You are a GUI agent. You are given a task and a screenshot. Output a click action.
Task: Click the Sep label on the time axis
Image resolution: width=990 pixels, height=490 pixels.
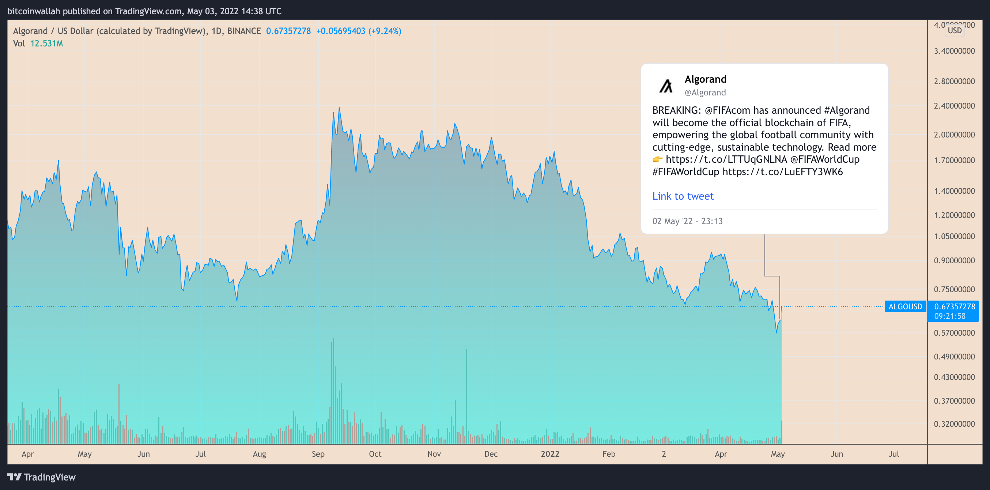click(x=318, y=454)
